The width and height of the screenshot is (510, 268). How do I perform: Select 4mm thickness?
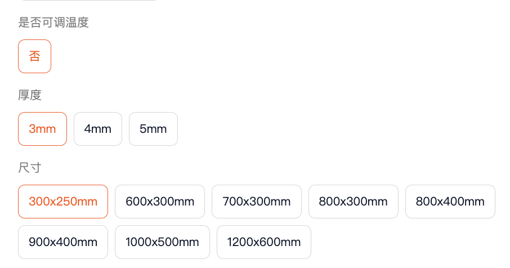[98, 129]
